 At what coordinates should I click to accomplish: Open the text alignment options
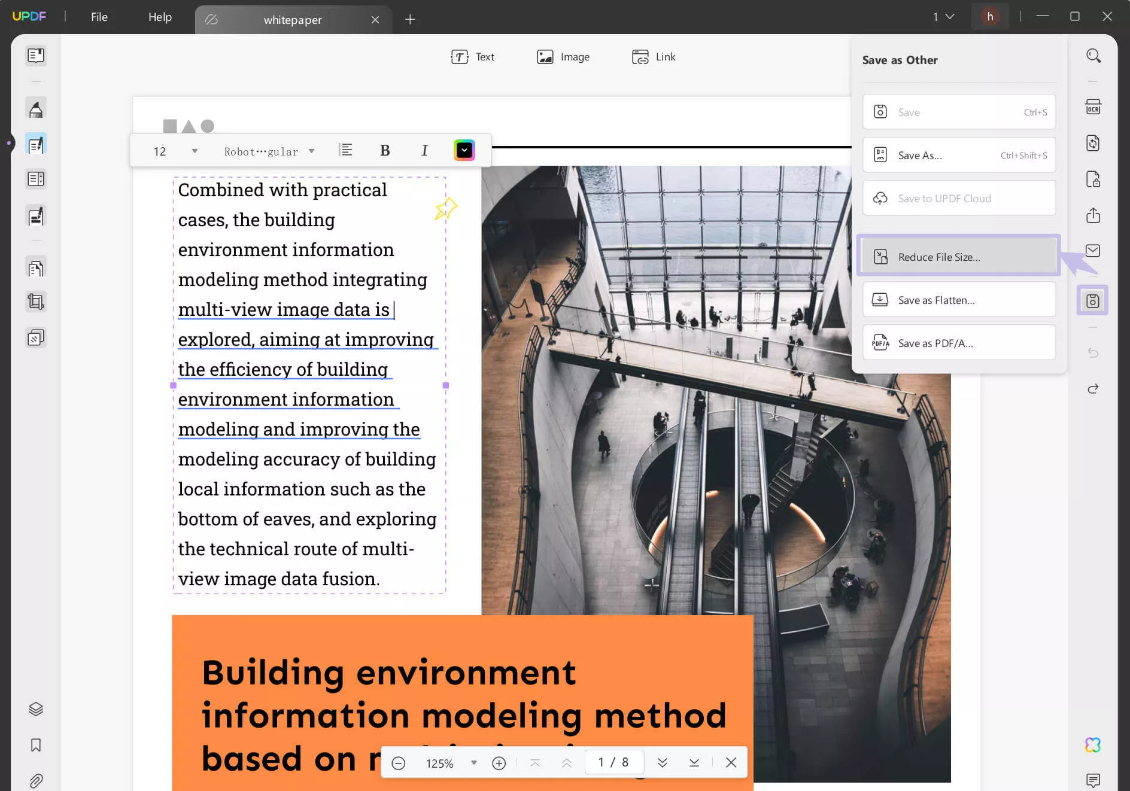click(346, 150)
